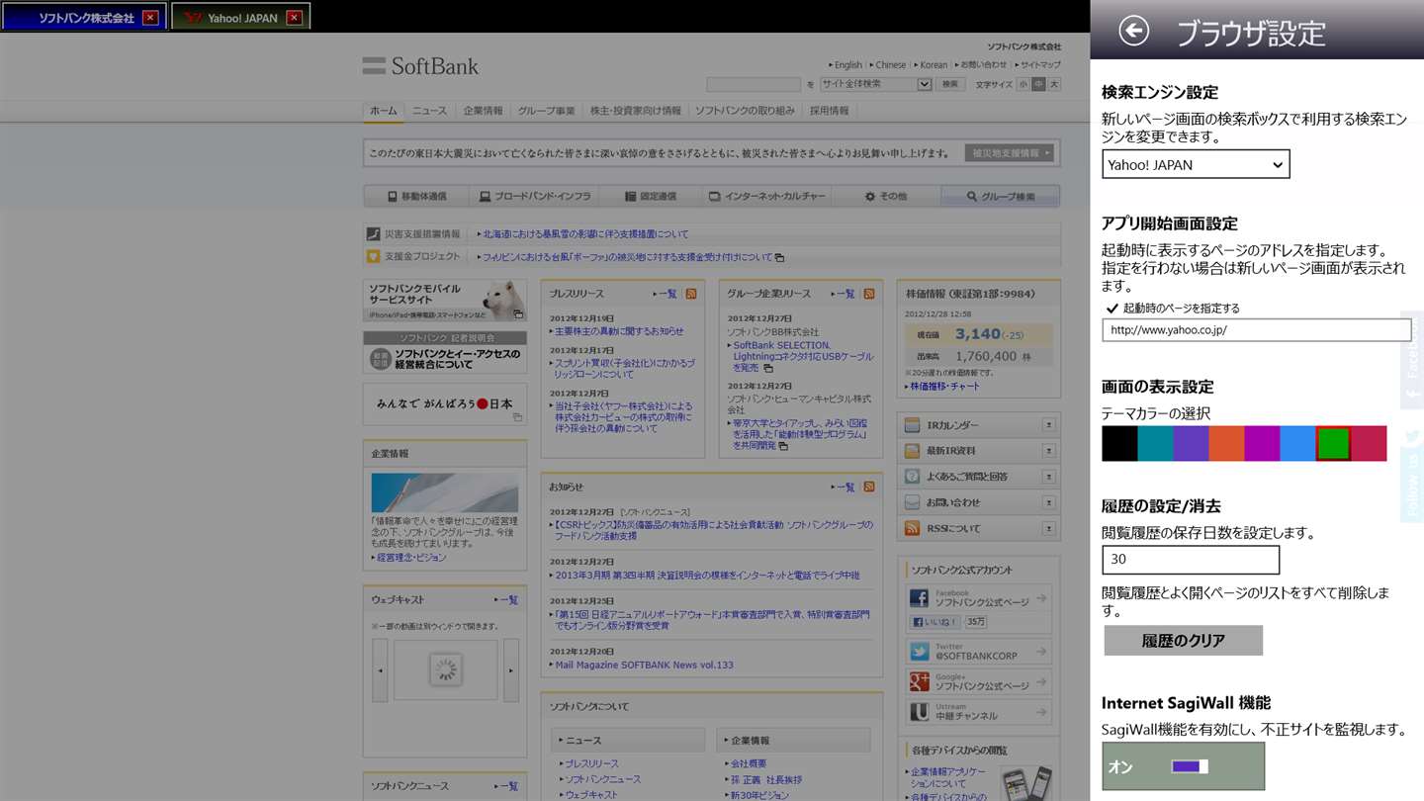Image resolution: width=1424 pixels, height=801 pixels.
Task: Expand よくあるご質問と回答 arrow
Action: click(x=1048, y=477)
